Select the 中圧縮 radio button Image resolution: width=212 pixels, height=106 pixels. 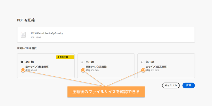(82, 62)
